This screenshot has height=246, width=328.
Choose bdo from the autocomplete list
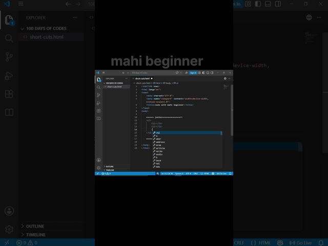pyautogui.click(x=187, y=167)
